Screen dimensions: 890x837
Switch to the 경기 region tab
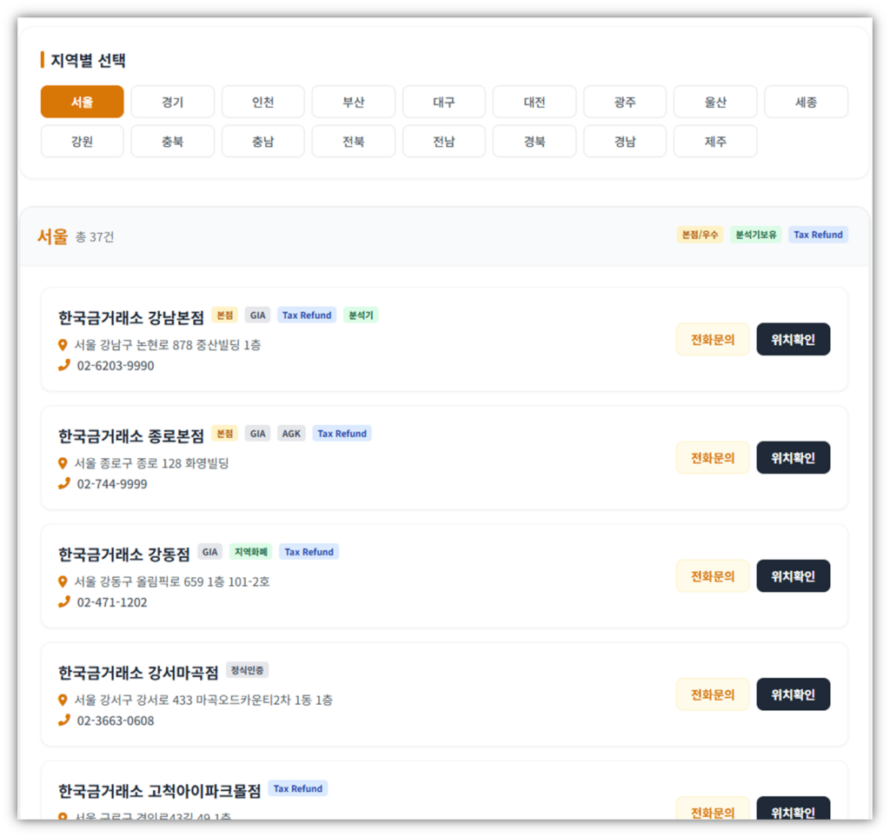click(x=172, y=102)
